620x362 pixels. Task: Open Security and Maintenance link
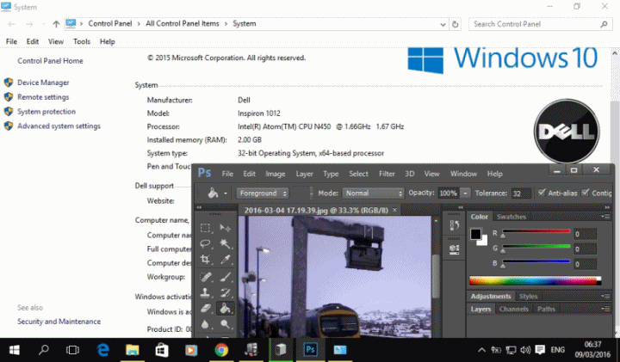59,322
